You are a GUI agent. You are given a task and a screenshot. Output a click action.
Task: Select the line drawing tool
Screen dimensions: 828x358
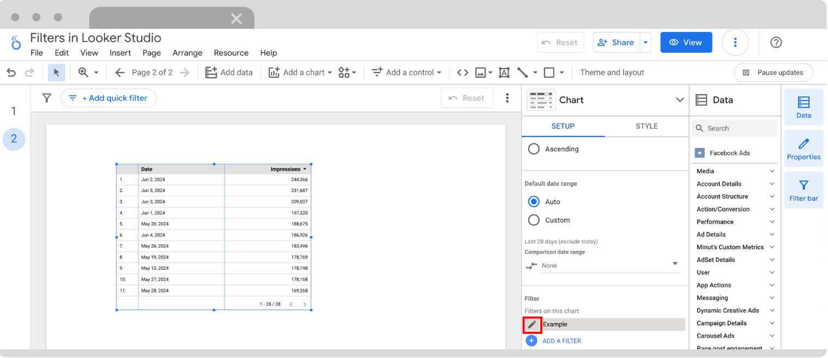[524, 72]
